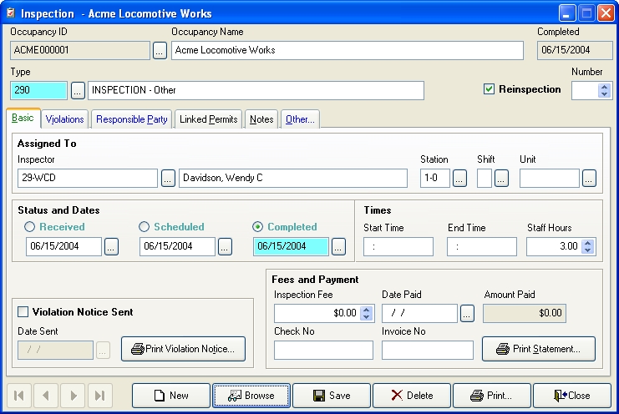
Task: Click the Check No field
Action: [323, 350]
